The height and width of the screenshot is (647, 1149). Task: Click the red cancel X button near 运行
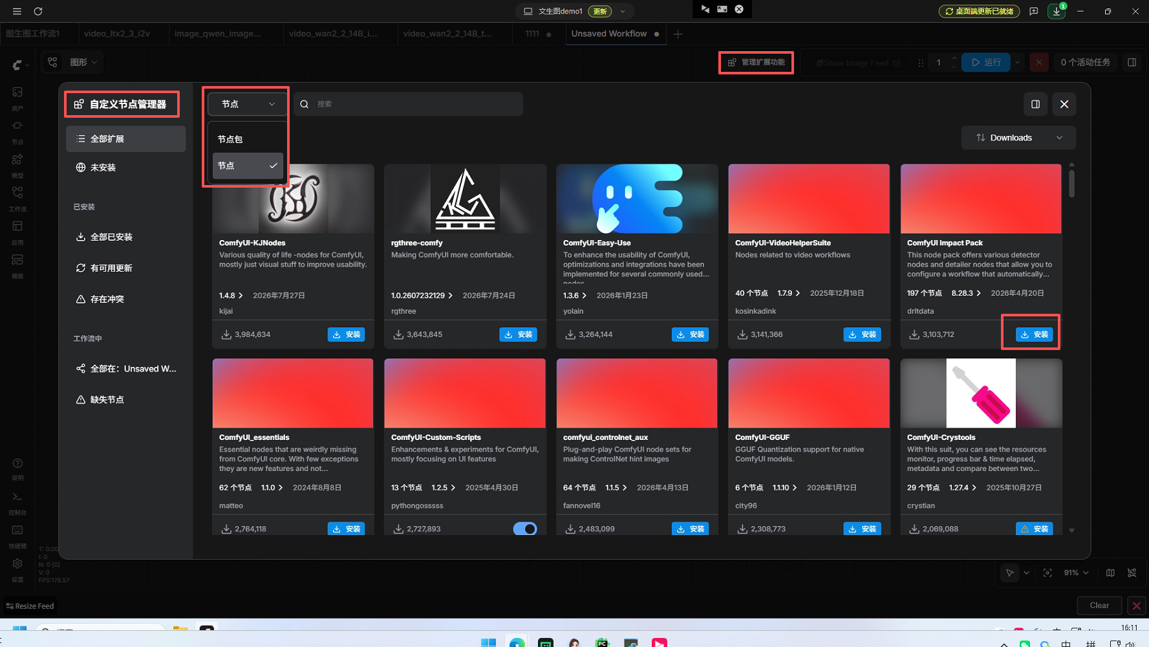1039,62
